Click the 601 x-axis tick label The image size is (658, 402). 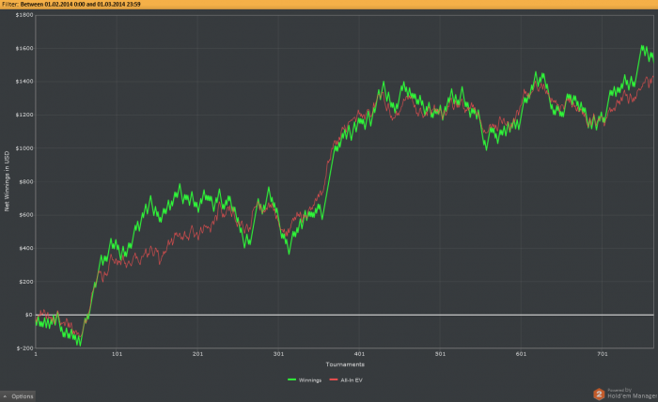click(521, 354)
